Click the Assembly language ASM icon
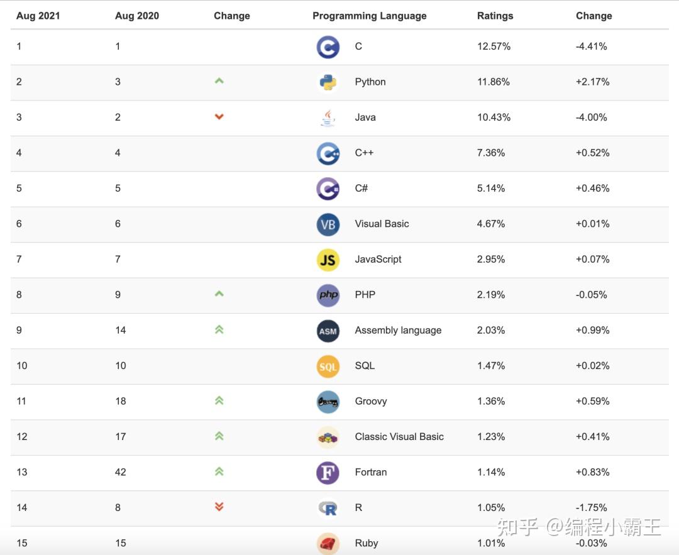 [x=328, y=331]
